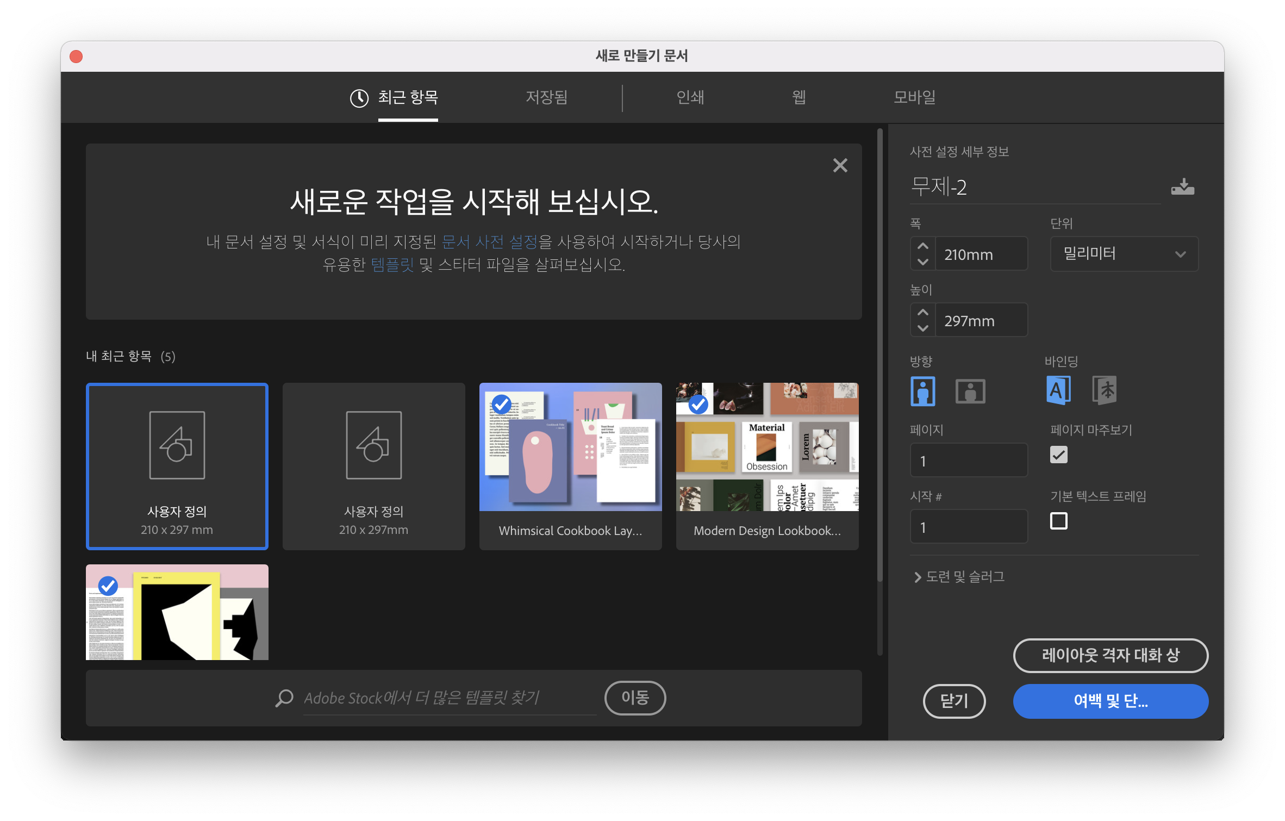Dismiss the welcome banner with X

[x=840, y=165]
